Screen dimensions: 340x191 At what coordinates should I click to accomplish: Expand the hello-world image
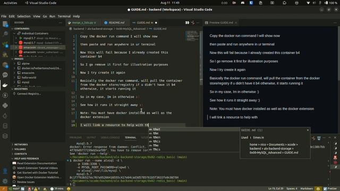coord(14,77)
